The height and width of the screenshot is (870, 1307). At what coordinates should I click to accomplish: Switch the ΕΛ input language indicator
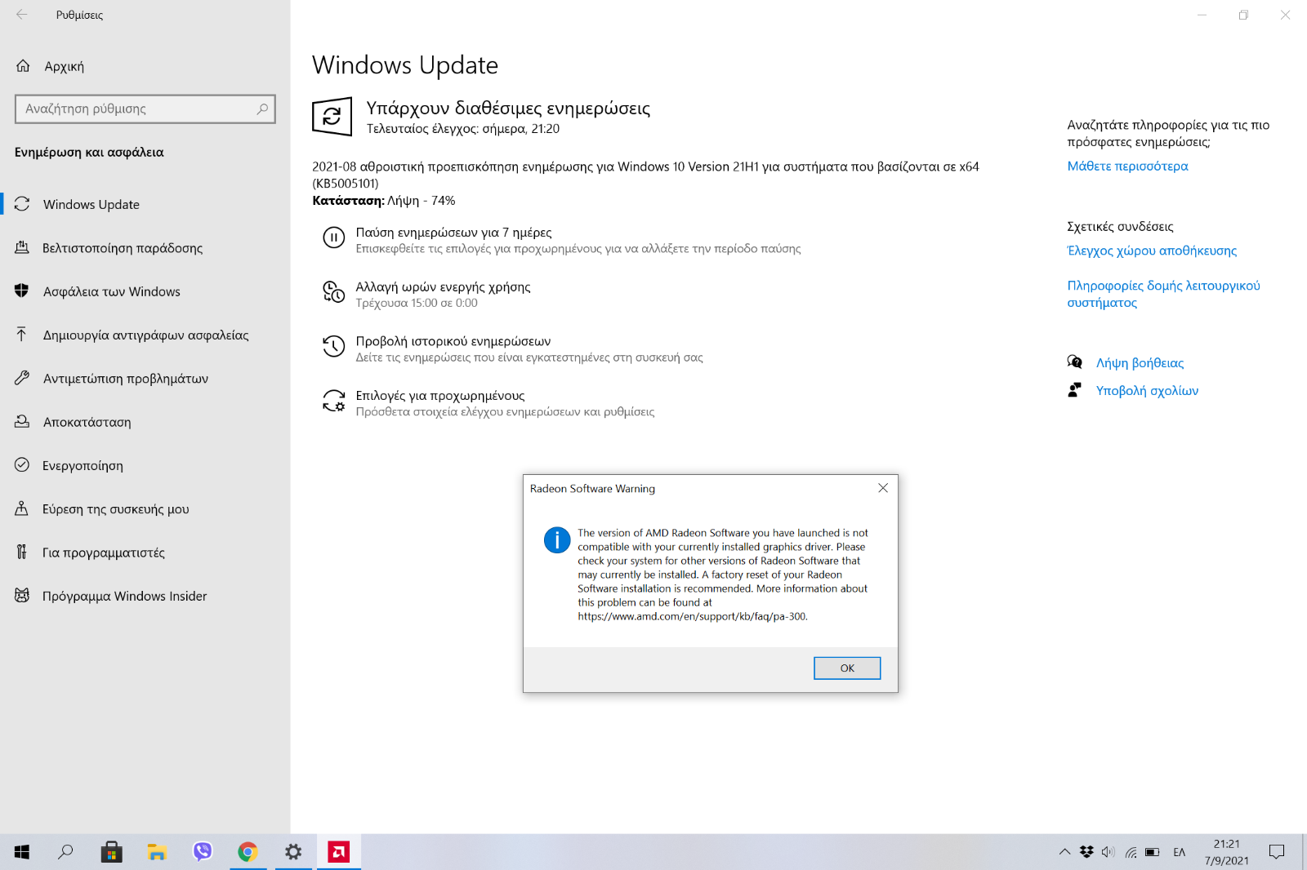pyautogui.click(x=1179, y=852)
